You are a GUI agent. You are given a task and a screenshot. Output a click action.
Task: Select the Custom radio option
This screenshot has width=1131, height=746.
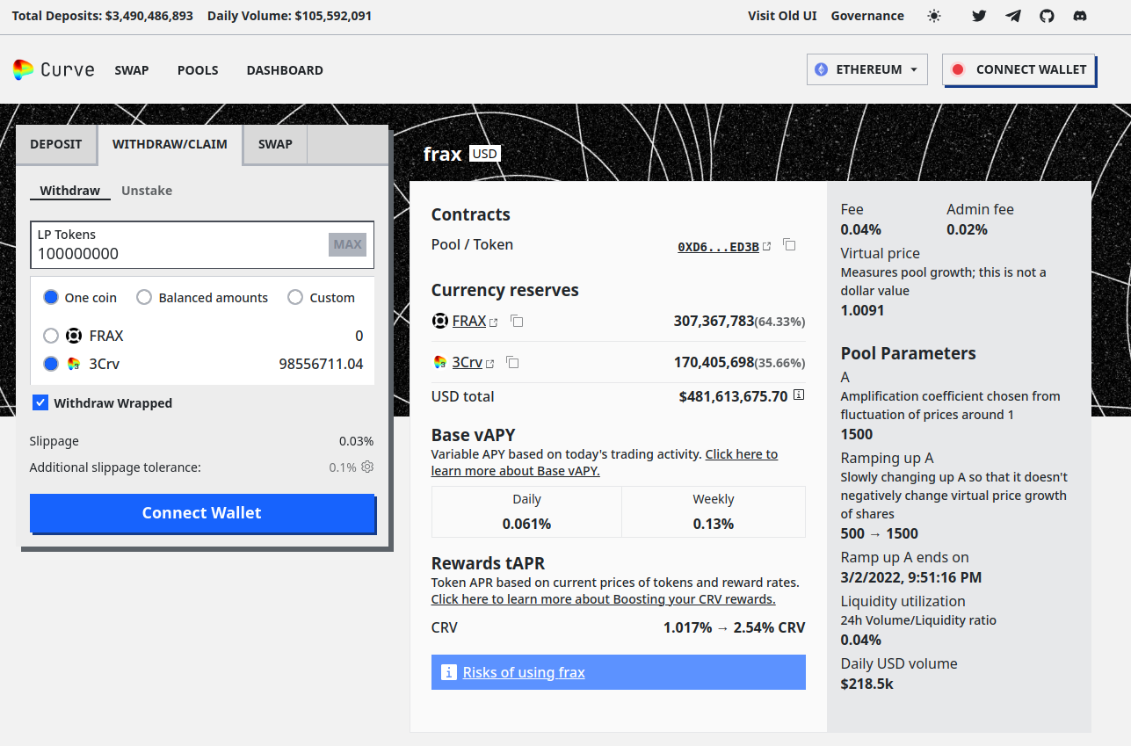click(295, 297)
